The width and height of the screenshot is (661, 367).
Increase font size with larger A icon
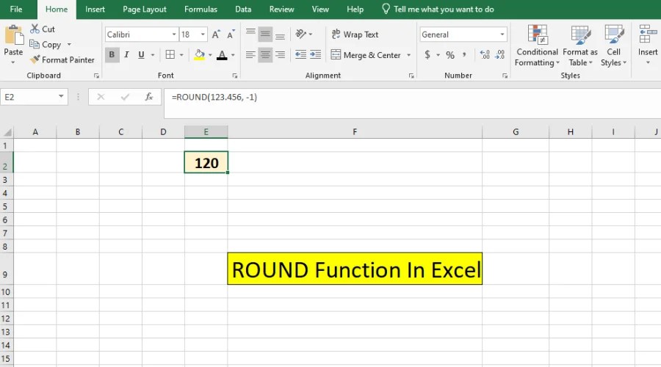pos(216,34)
